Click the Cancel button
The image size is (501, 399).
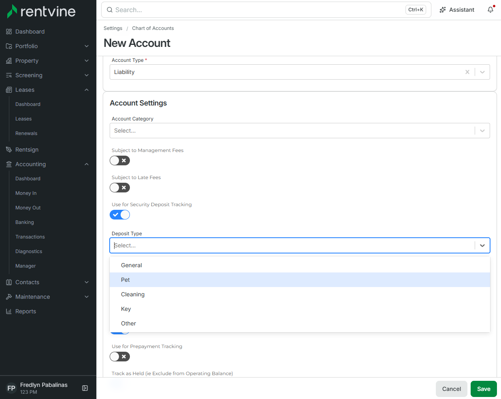[x=452, y=389]
